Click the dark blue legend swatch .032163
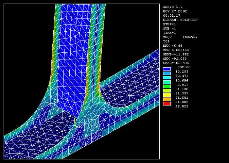Screen dimensions: 229x163 pos(167,69)
